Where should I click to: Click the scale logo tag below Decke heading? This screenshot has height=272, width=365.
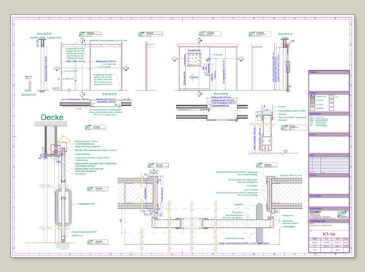(96, 127)
